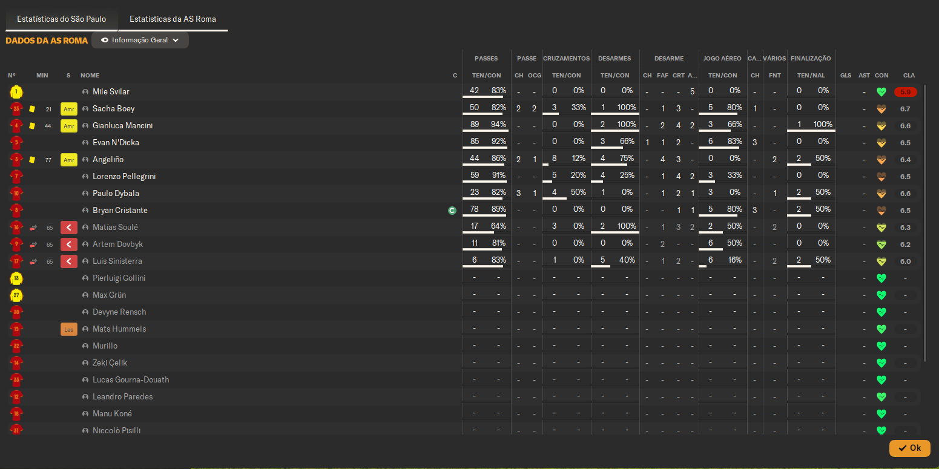Click the 77 minute value for Angeliño
Viewport: 939px width, 469px height.
tap(48, 160)
